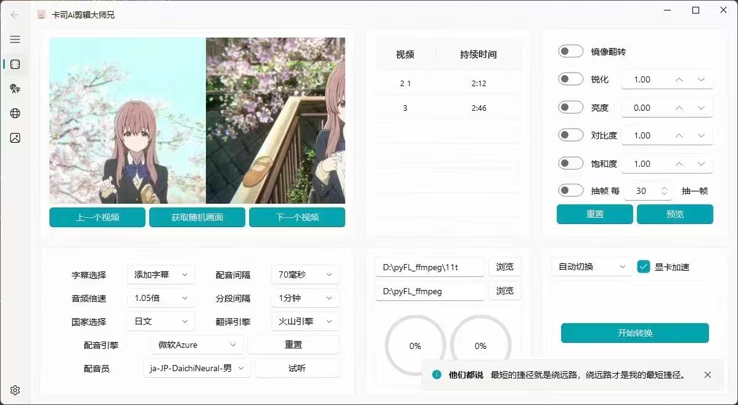Click the 获取随机画面 button
Image resolution: width=738 pixels, height=405 pixels.
tap(197, 217)
